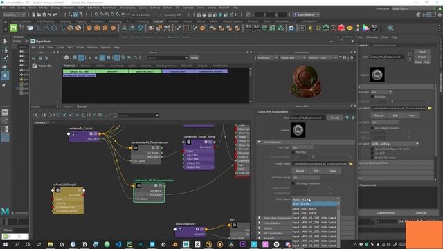Click the Presets button in Property Editor
443x249 pixels.
[335, 118]
